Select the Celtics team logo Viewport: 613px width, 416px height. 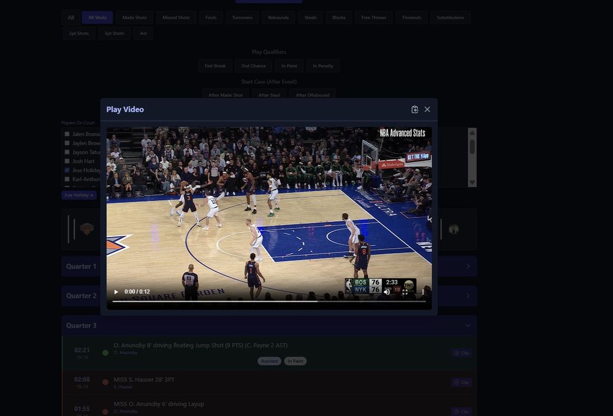[x=454, y=229]
